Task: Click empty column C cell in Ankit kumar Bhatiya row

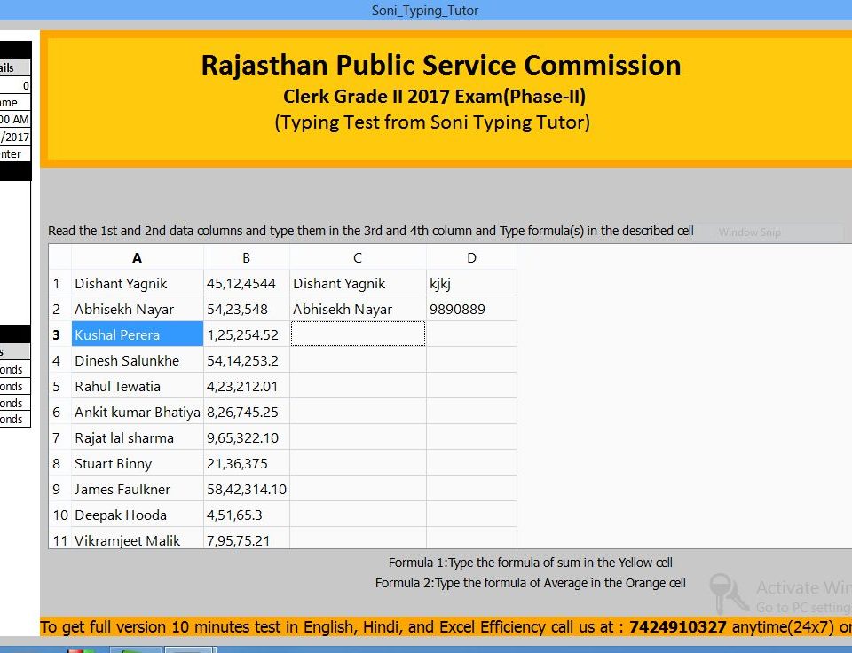Action: (x=358, y=412)
